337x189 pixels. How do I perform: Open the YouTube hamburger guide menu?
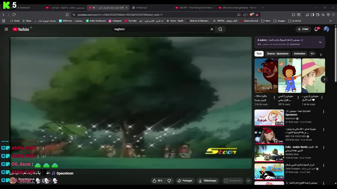[6, 29]
